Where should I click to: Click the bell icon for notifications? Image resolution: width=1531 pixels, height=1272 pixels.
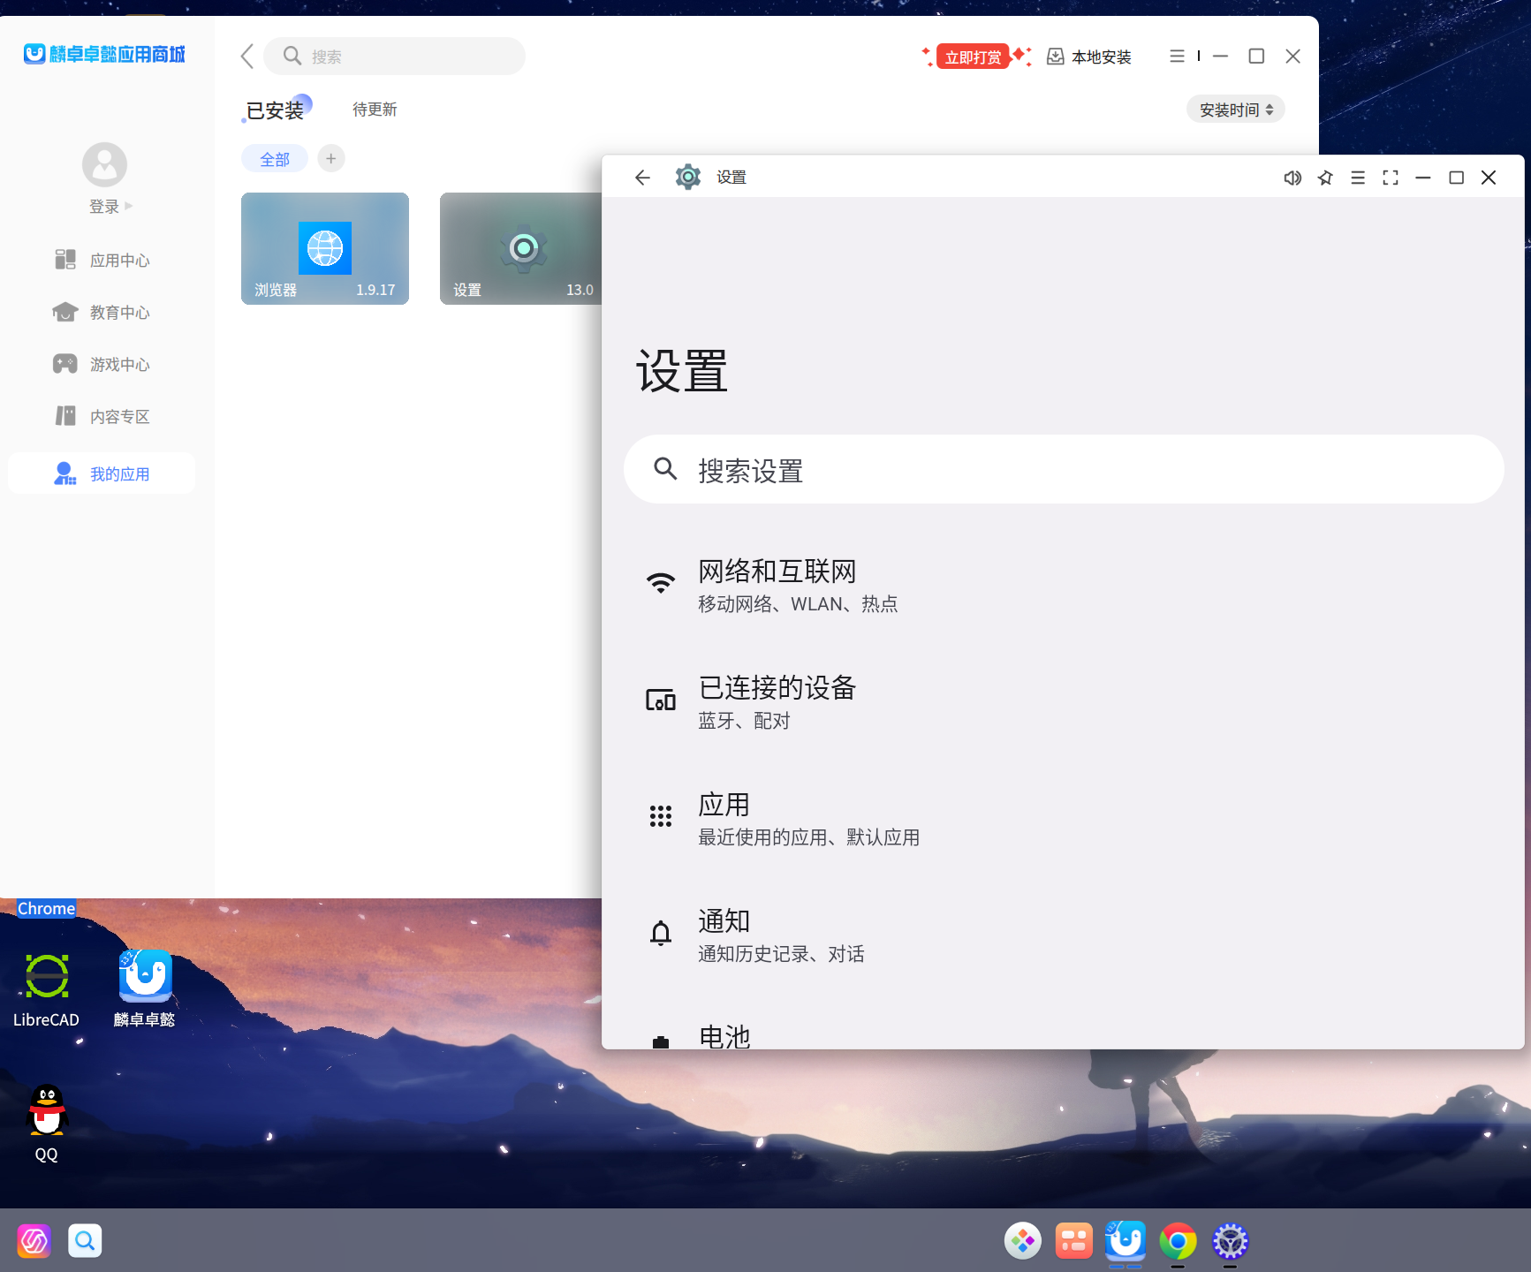[x=661, y=933]
